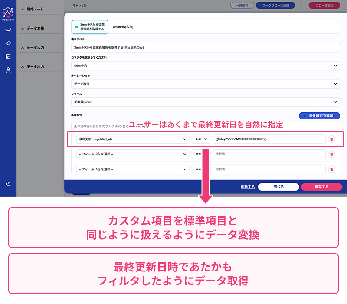Viewport: 347px width, 304px height.
Task: Click the Passwork logo icon
Action: pyautogui.click(x=8, y=13)
